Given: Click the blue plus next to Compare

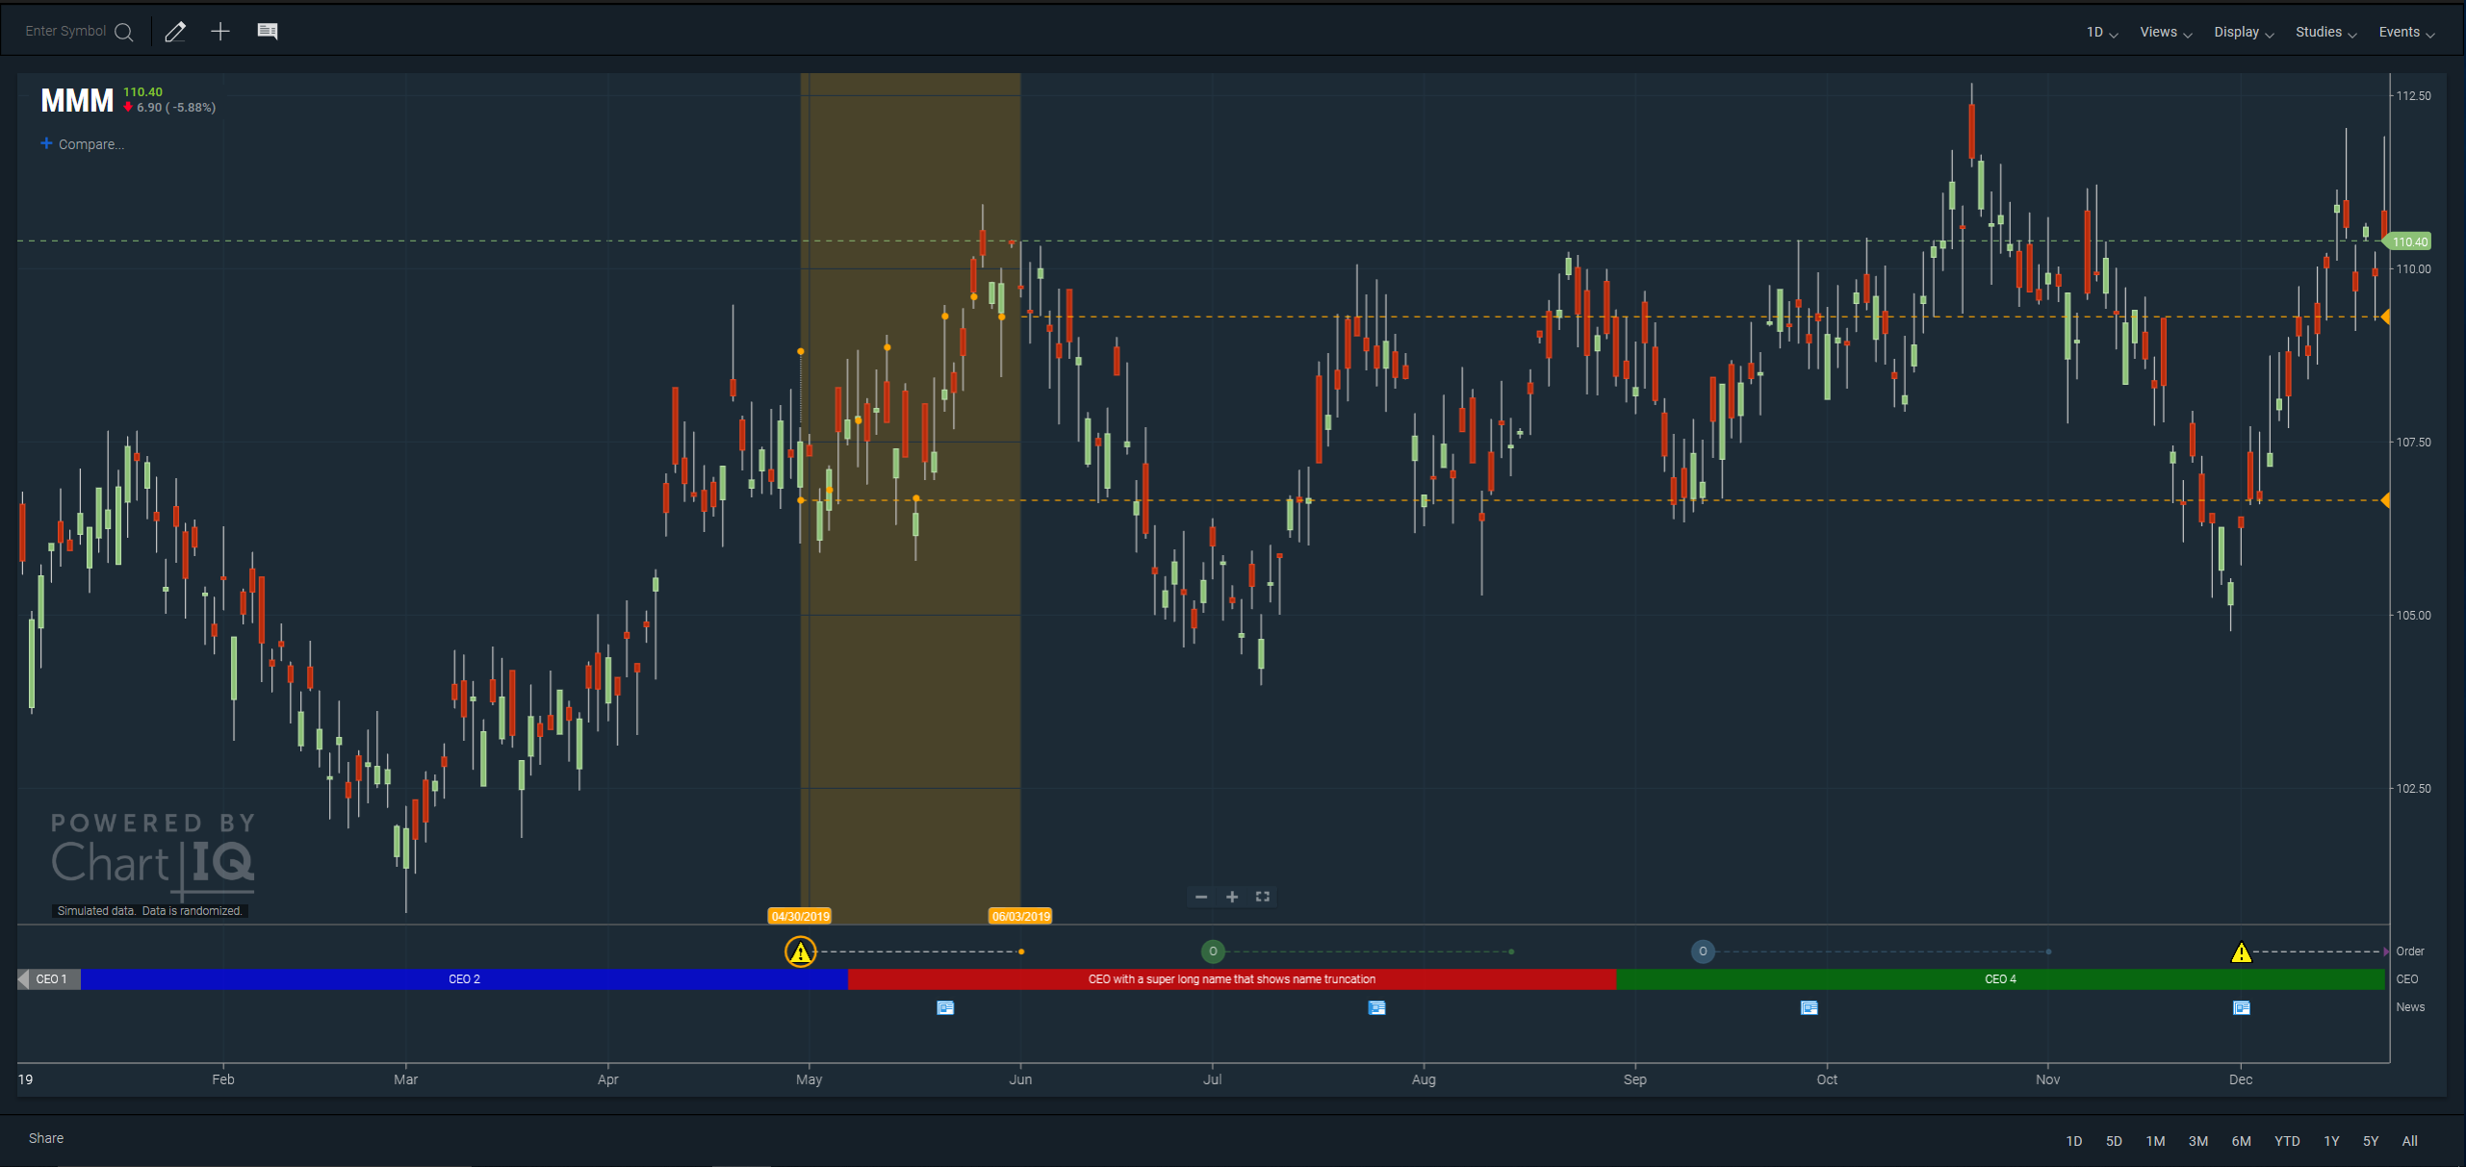Looking at the screenshot, I should pos(46,143).
